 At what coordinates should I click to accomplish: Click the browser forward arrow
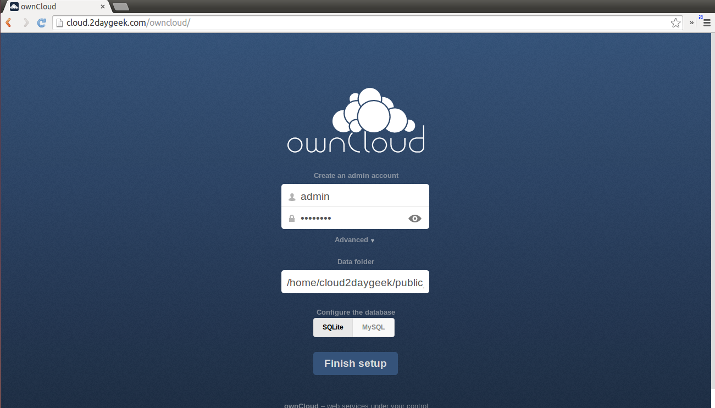click(25, 23)
